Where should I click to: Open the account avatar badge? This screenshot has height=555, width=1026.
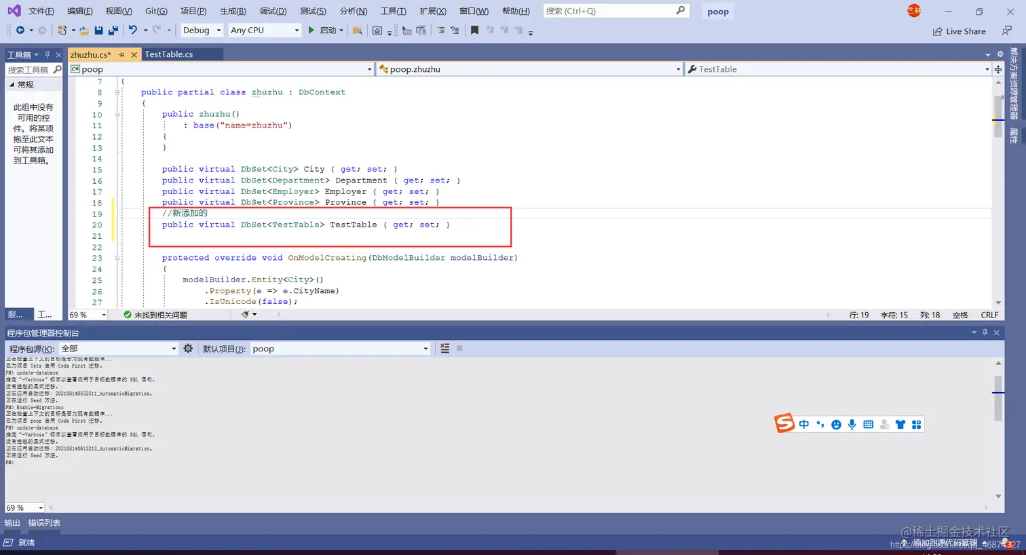click(x=914, y=10)
